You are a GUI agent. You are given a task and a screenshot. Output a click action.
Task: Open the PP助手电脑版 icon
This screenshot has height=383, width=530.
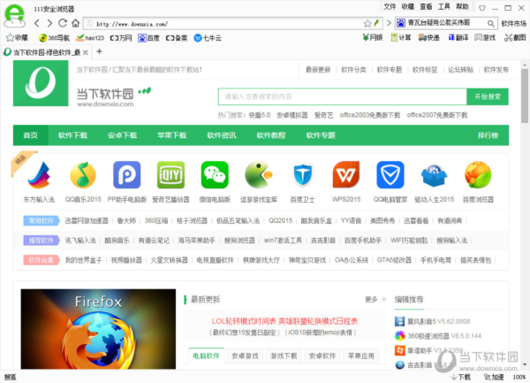tap(126, 175)
